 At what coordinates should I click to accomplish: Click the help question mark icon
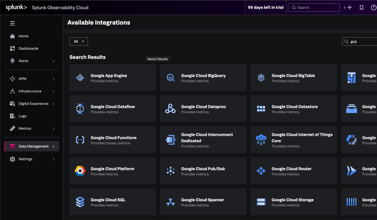point(373,7)
